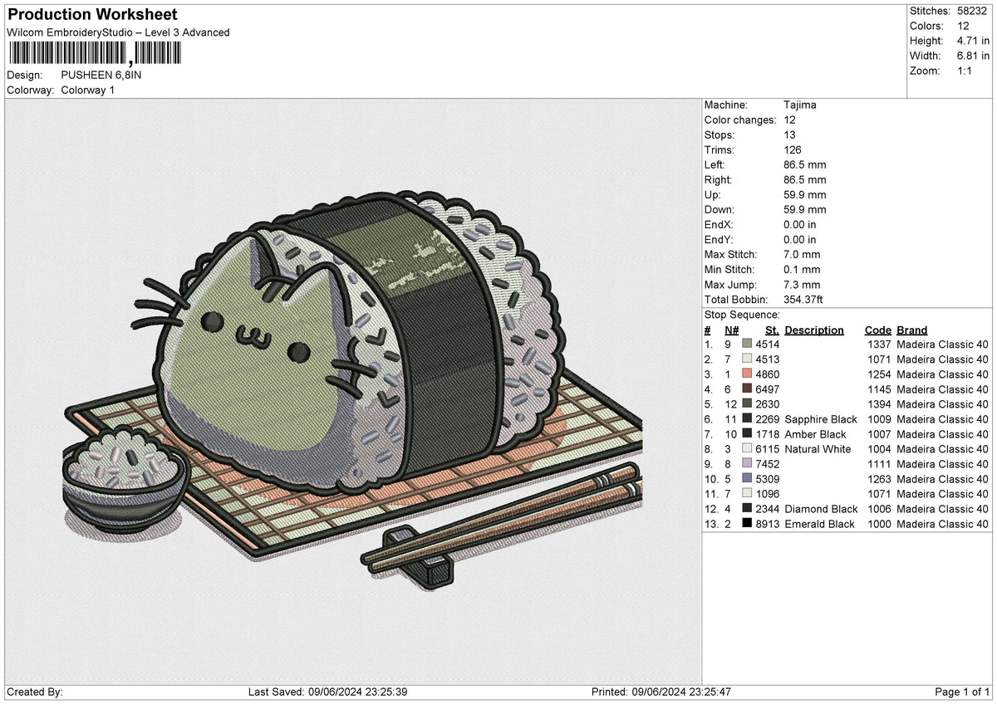Viewport: 997px width, 704px height.
Task: Click the Description column header
Action: (x=814, y=330)
